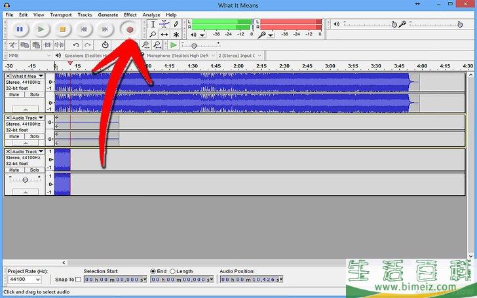Click the Undo arrow icon
Screen dimensions: 477x298
click(x=76, y=45)
